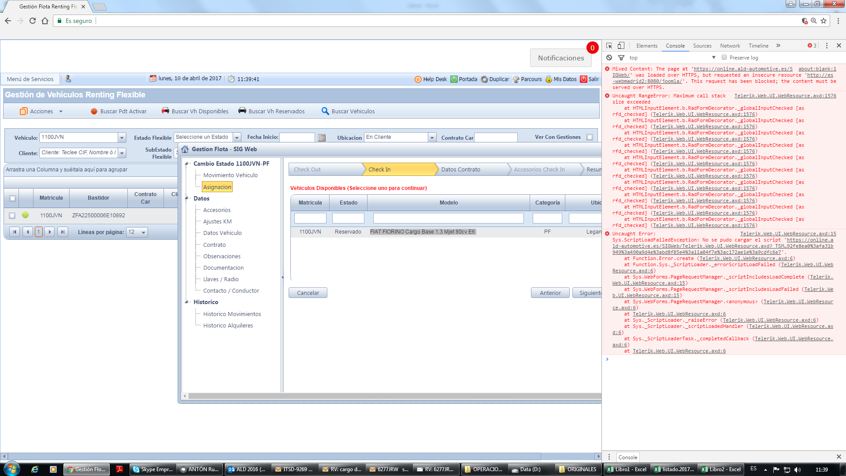Viewport: 846px width, 476px height.
Task: Click the DevTools clear console icon
Action: click(x=609, y=58)
